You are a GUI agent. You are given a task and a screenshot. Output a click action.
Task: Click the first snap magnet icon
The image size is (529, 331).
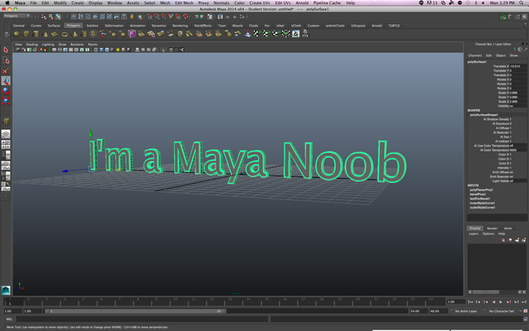click(x=149, y=16)
